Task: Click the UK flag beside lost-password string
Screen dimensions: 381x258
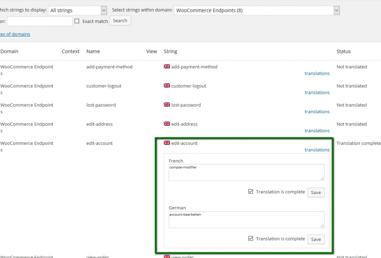Action: pyautogui.click(x=167, y=105)
